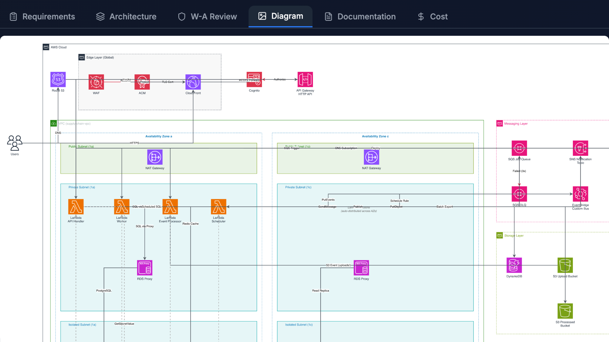The height and width of the screenshot is (342, 609).
Task: Select NAT Gateway in Public Subnet 1a
Action: point(155,157)
